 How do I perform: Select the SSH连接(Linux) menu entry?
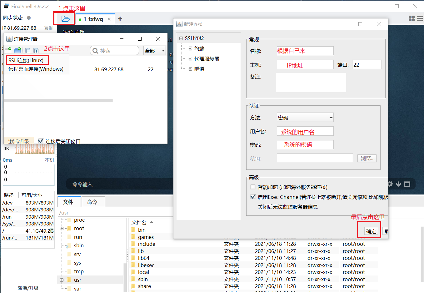(x=27, y=59)
